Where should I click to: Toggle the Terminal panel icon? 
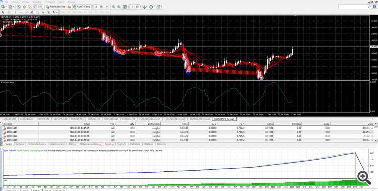35,7
